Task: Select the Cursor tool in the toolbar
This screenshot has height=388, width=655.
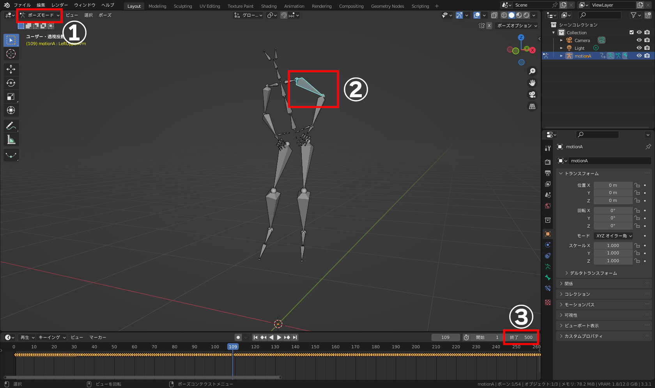Action: point(11,54)
